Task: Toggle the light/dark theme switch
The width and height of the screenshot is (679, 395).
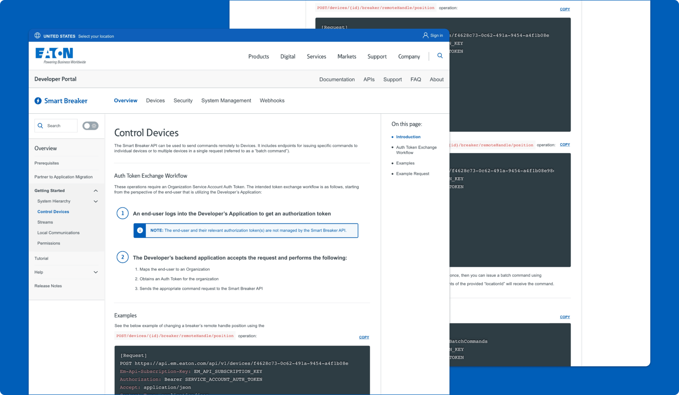Action: click(90, 126)
